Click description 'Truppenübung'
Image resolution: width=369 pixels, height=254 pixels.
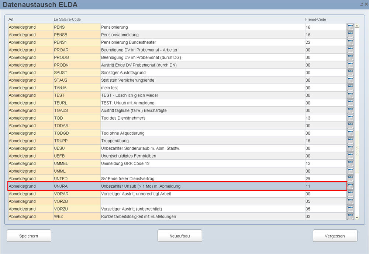point(203,141)
